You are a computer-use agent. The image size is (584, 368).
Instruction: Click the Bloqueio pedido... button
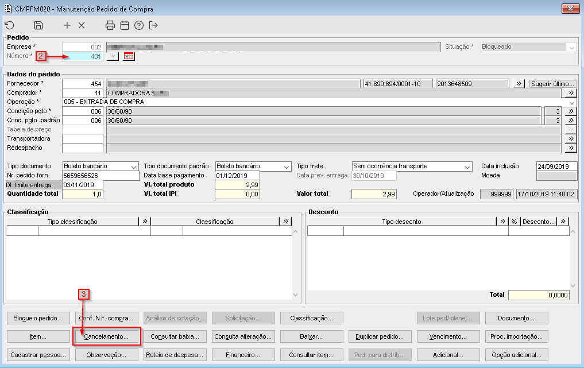38,318
